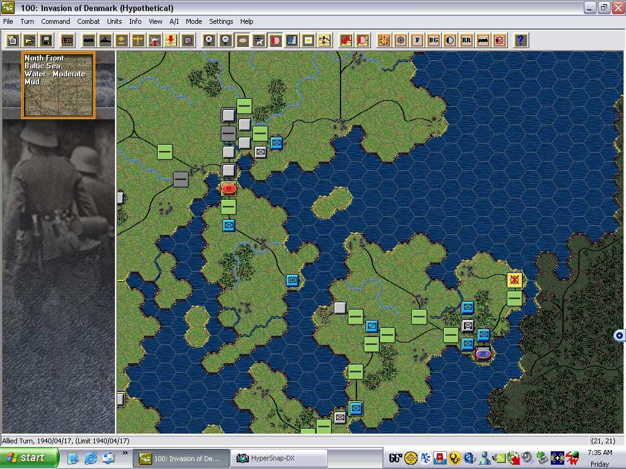Open the Units menu

point(114,21)
